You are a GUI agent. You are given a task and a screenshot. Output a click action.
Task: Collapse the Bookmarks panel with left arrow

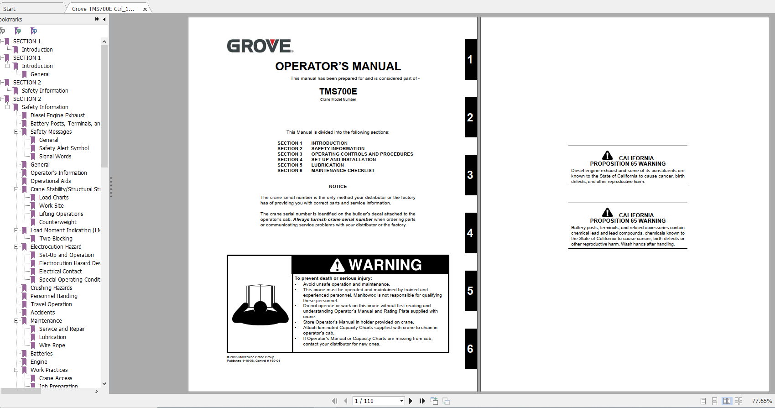coord(104,19)
